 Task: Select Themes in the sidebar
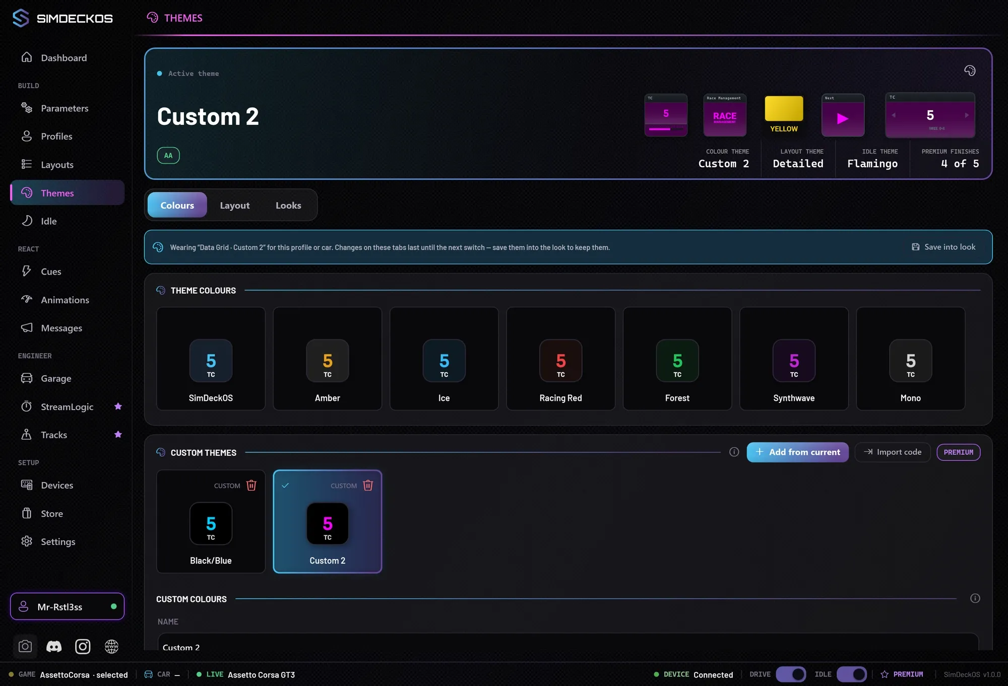[67, 192]
